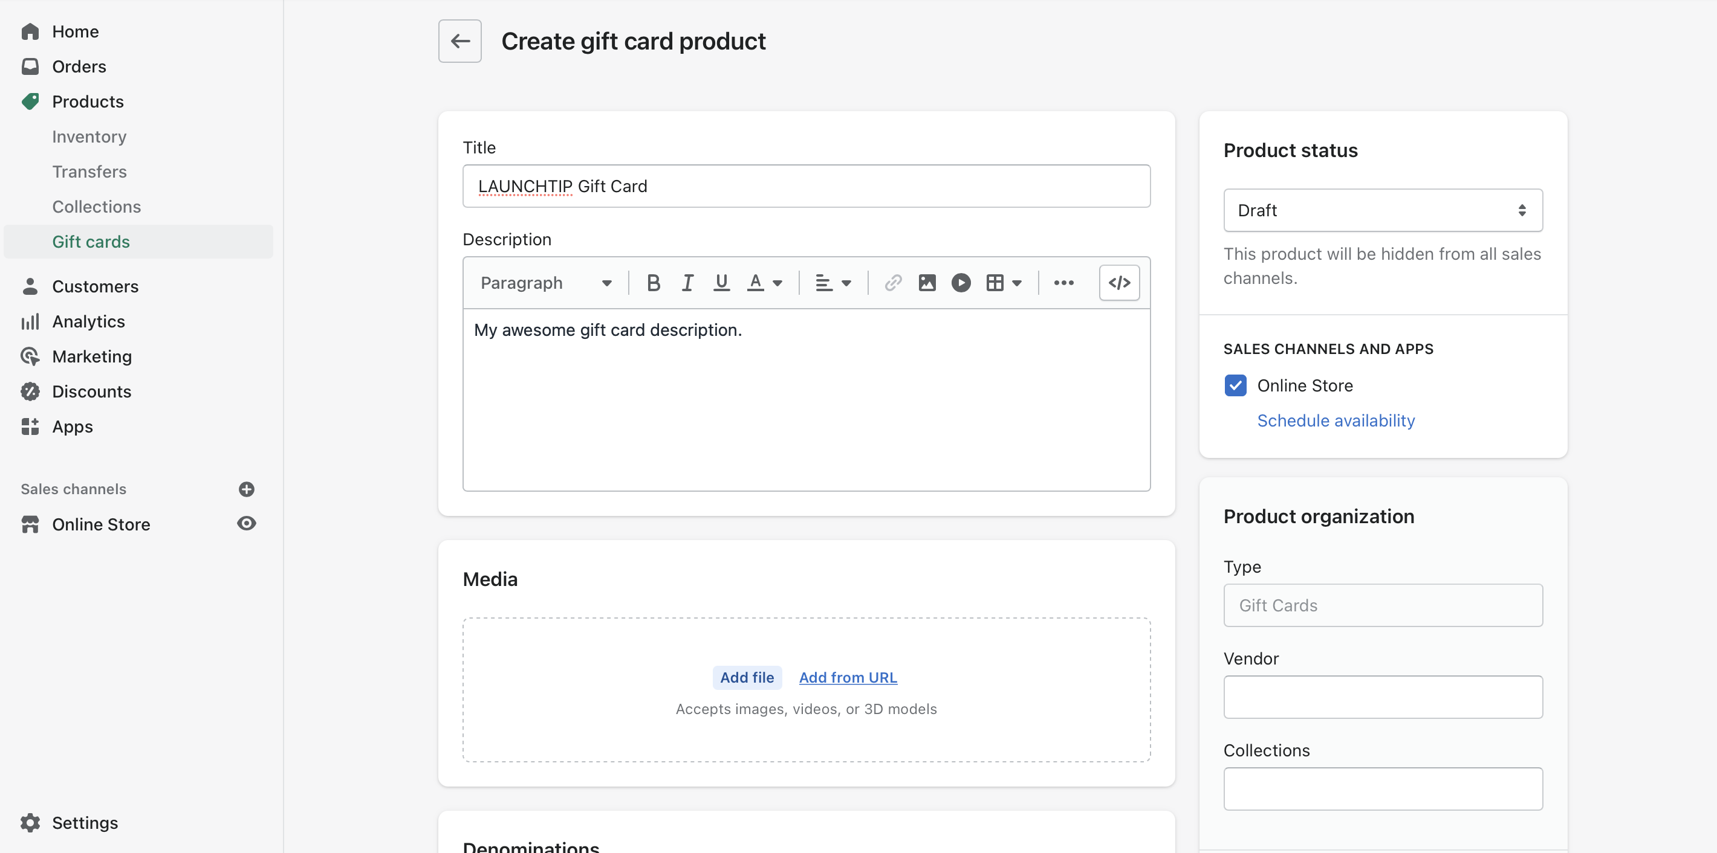
Task: Click the Sales channels heading
Action: [x=73, y=489]
